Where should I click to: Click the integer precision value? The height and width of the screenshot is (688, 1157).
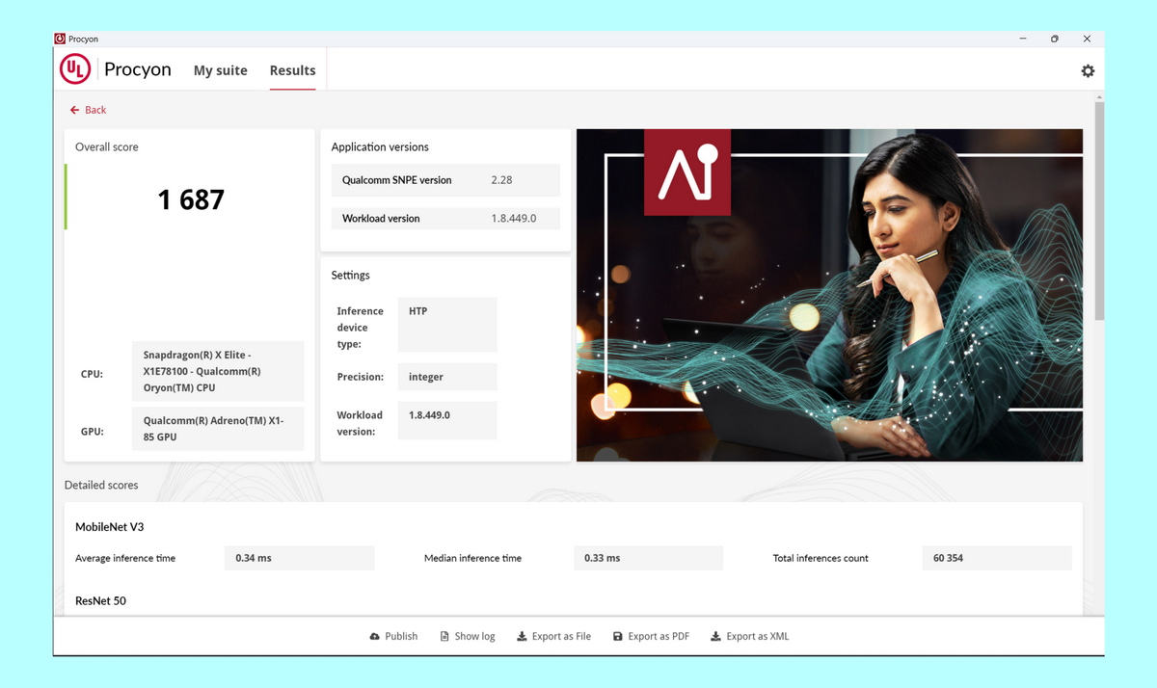coord(446,377)
